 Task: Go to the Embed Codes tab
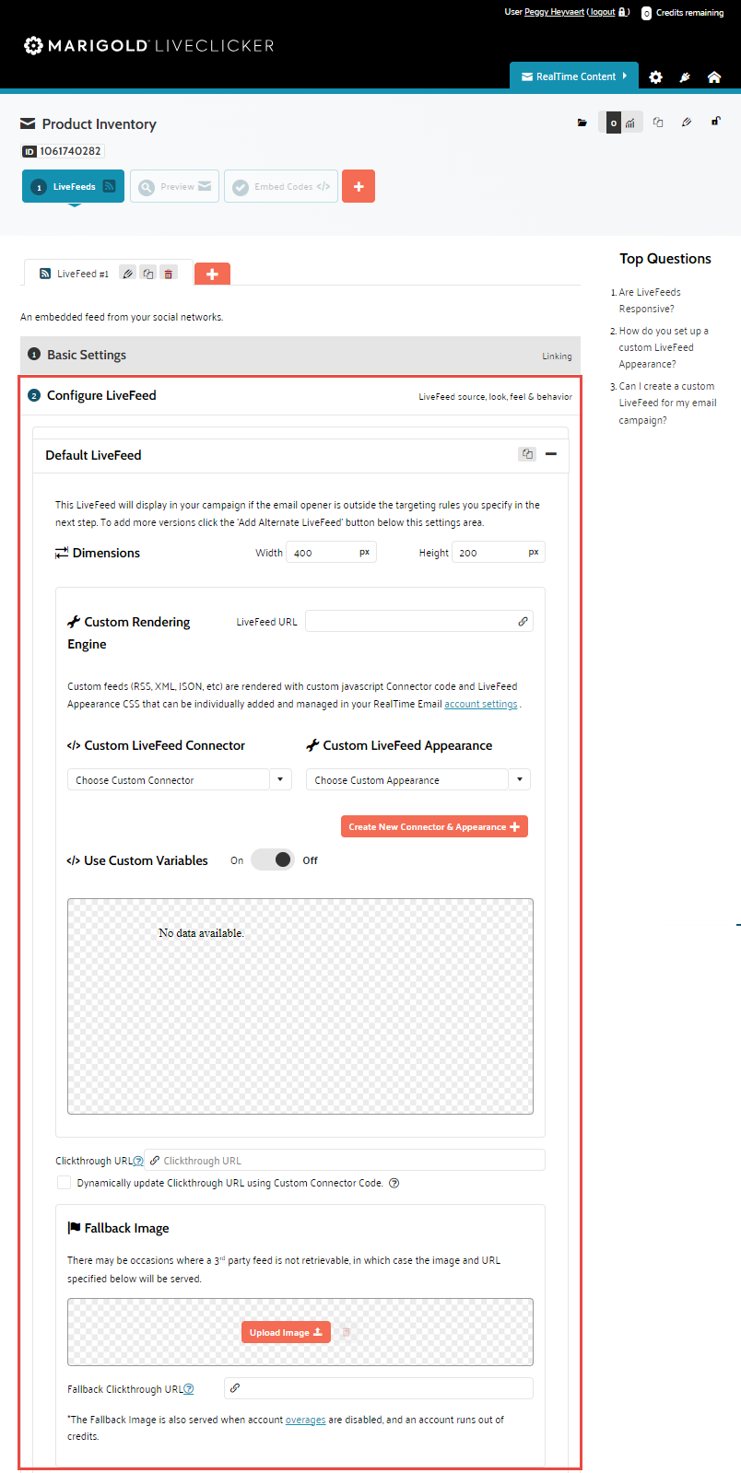point(281,186)
